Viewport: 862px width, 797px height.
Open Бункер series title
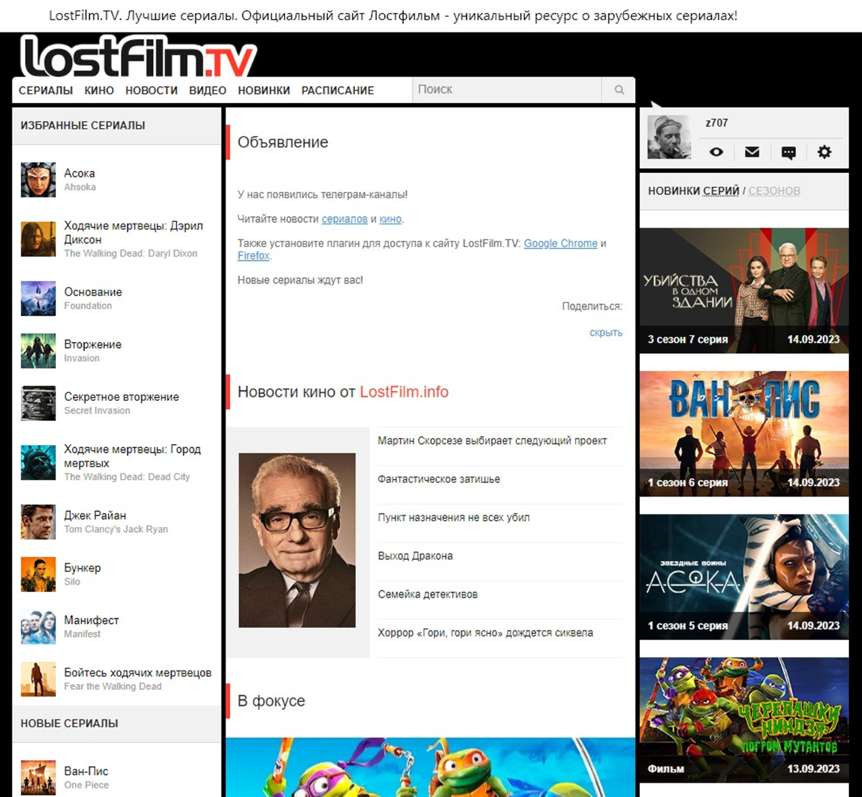(x=83, y=568)
